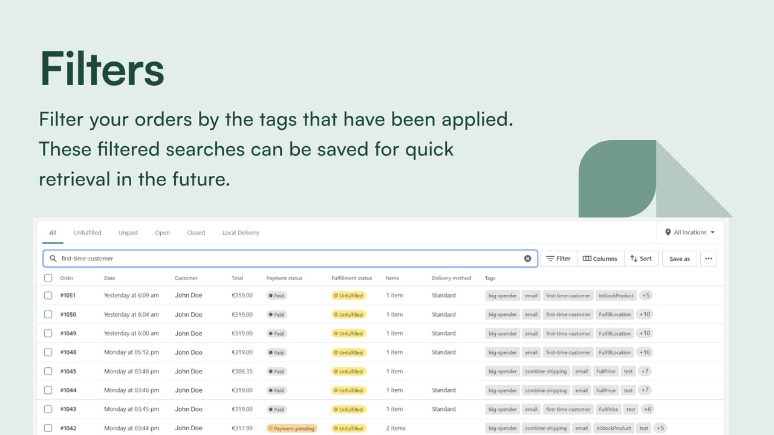Open order #1045 link
The image size is (774, 435).
pyautogui.click(x=68, y=372)
